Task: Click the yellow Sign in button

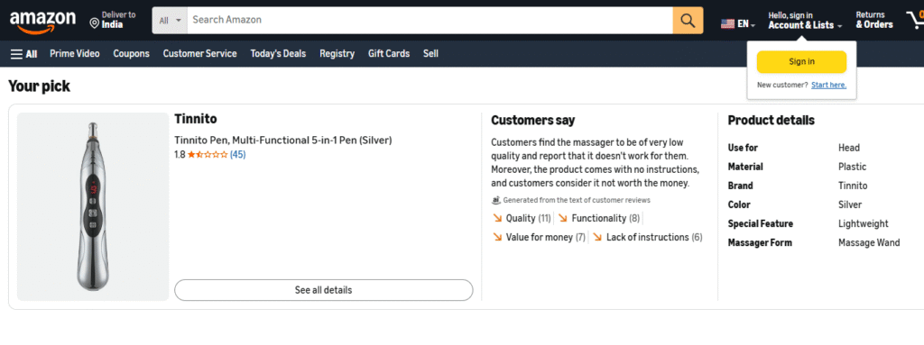Action: click(x=801, y=62)
